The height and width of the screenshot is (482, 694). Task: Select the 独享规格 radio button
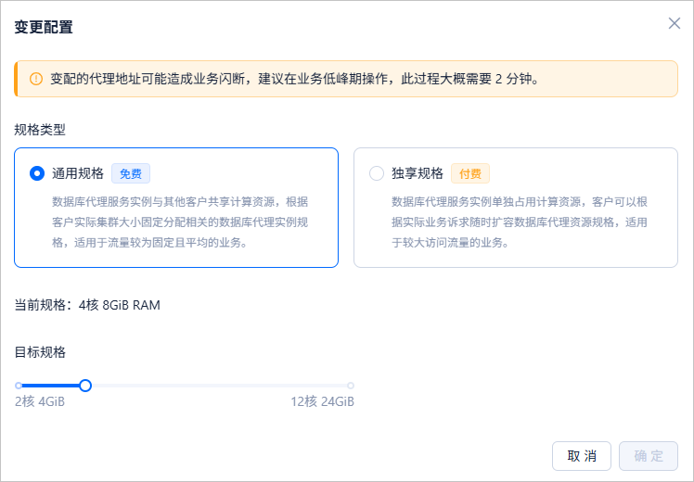tap(377, 173)
